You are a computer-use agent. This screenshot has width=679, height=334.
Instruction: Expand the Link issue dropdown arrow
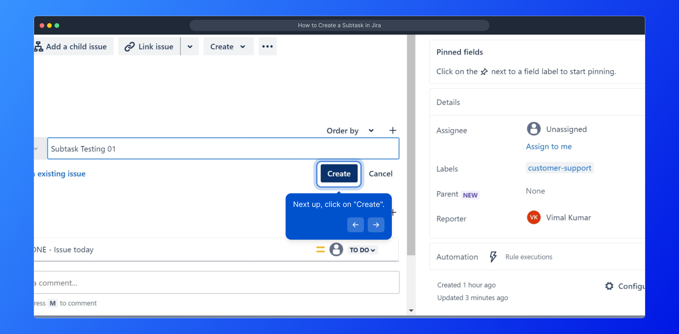click(x=190, y=46)
